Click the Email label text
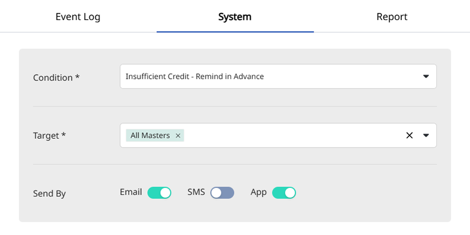 pyautogui.click(x=131, y=192)
